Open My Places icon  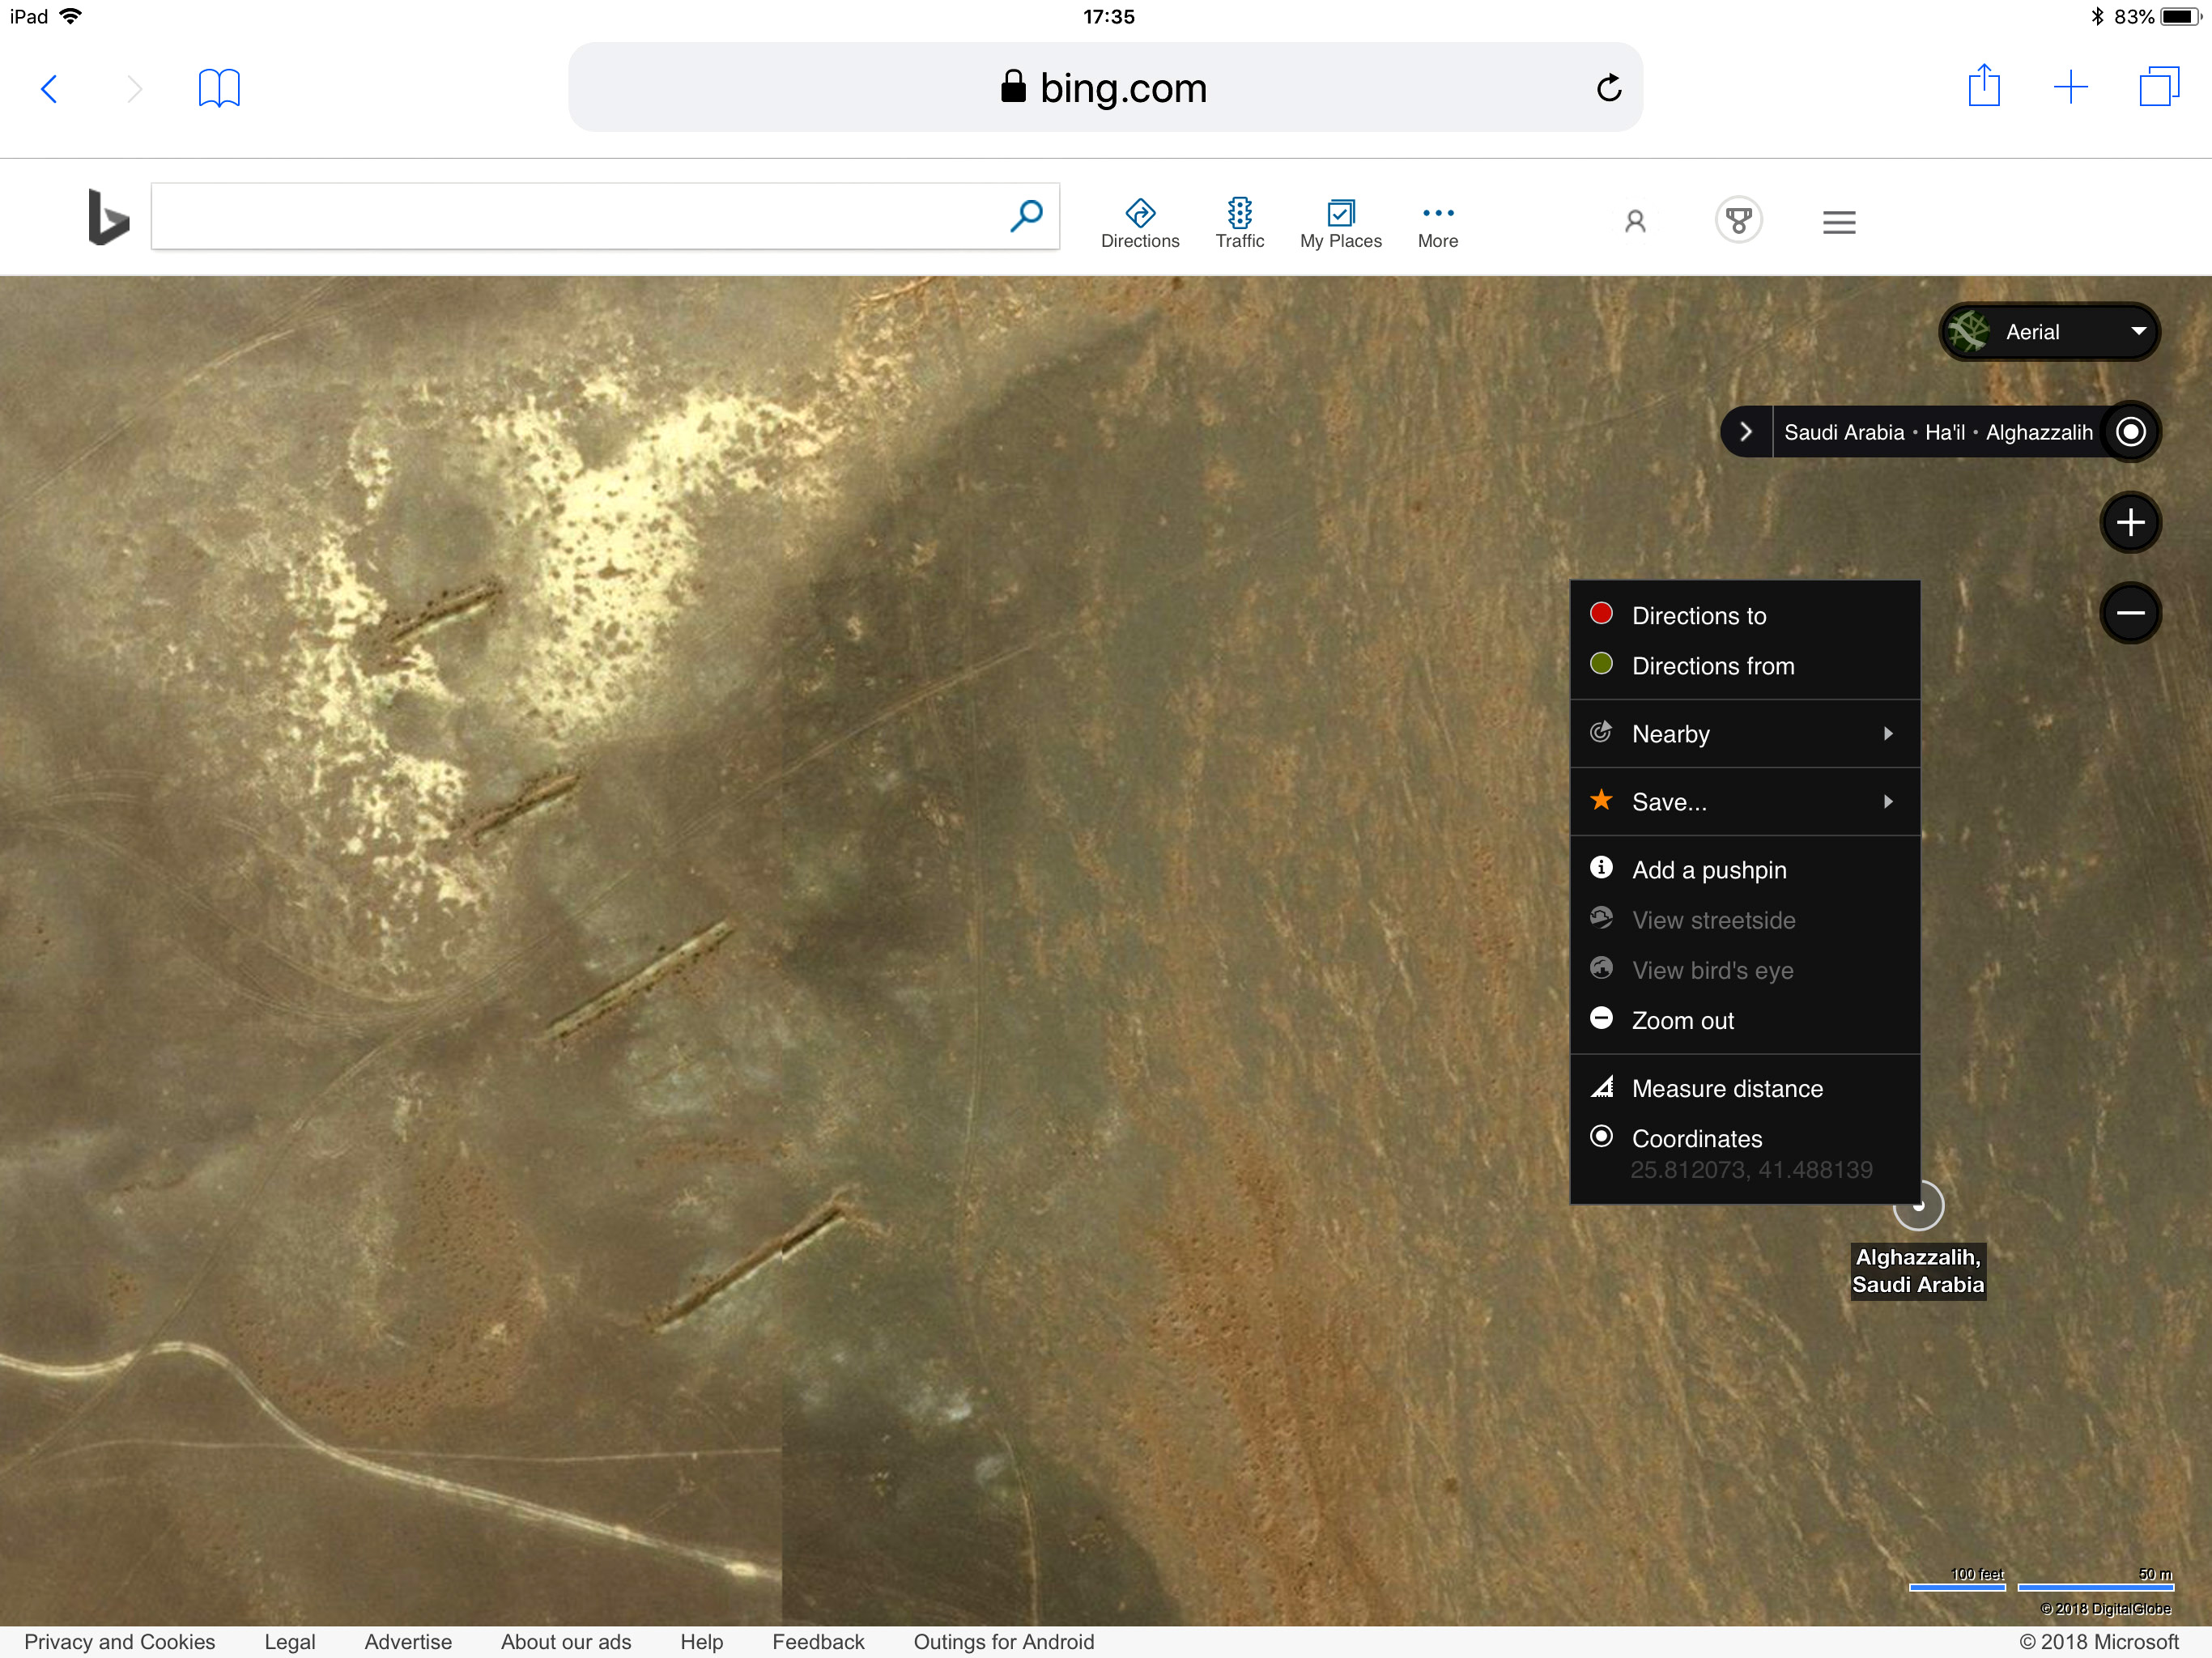pos(1340,213)
